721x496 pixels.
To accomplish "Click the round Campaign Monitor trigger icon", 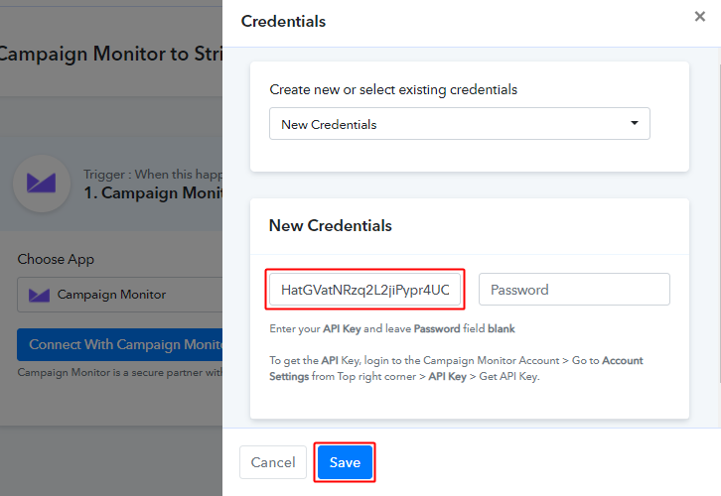I will (42, 184).
